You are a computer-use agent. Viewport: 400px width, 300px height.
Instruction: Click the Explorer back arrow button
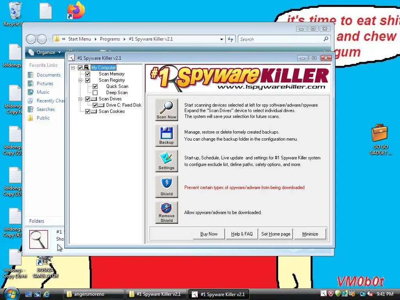pyautogui.click(x=31, y=39)
